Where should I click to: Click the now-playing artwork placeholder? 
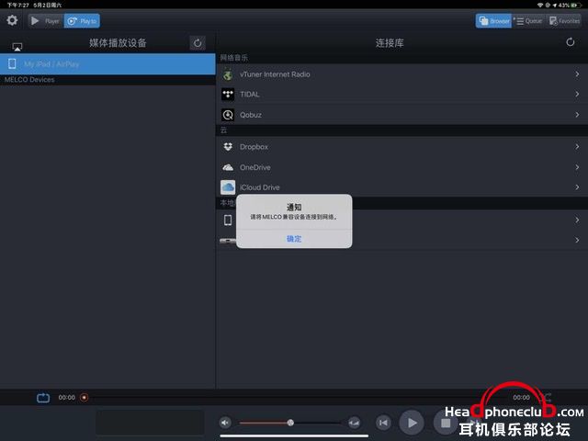click(x=150, y=423)
